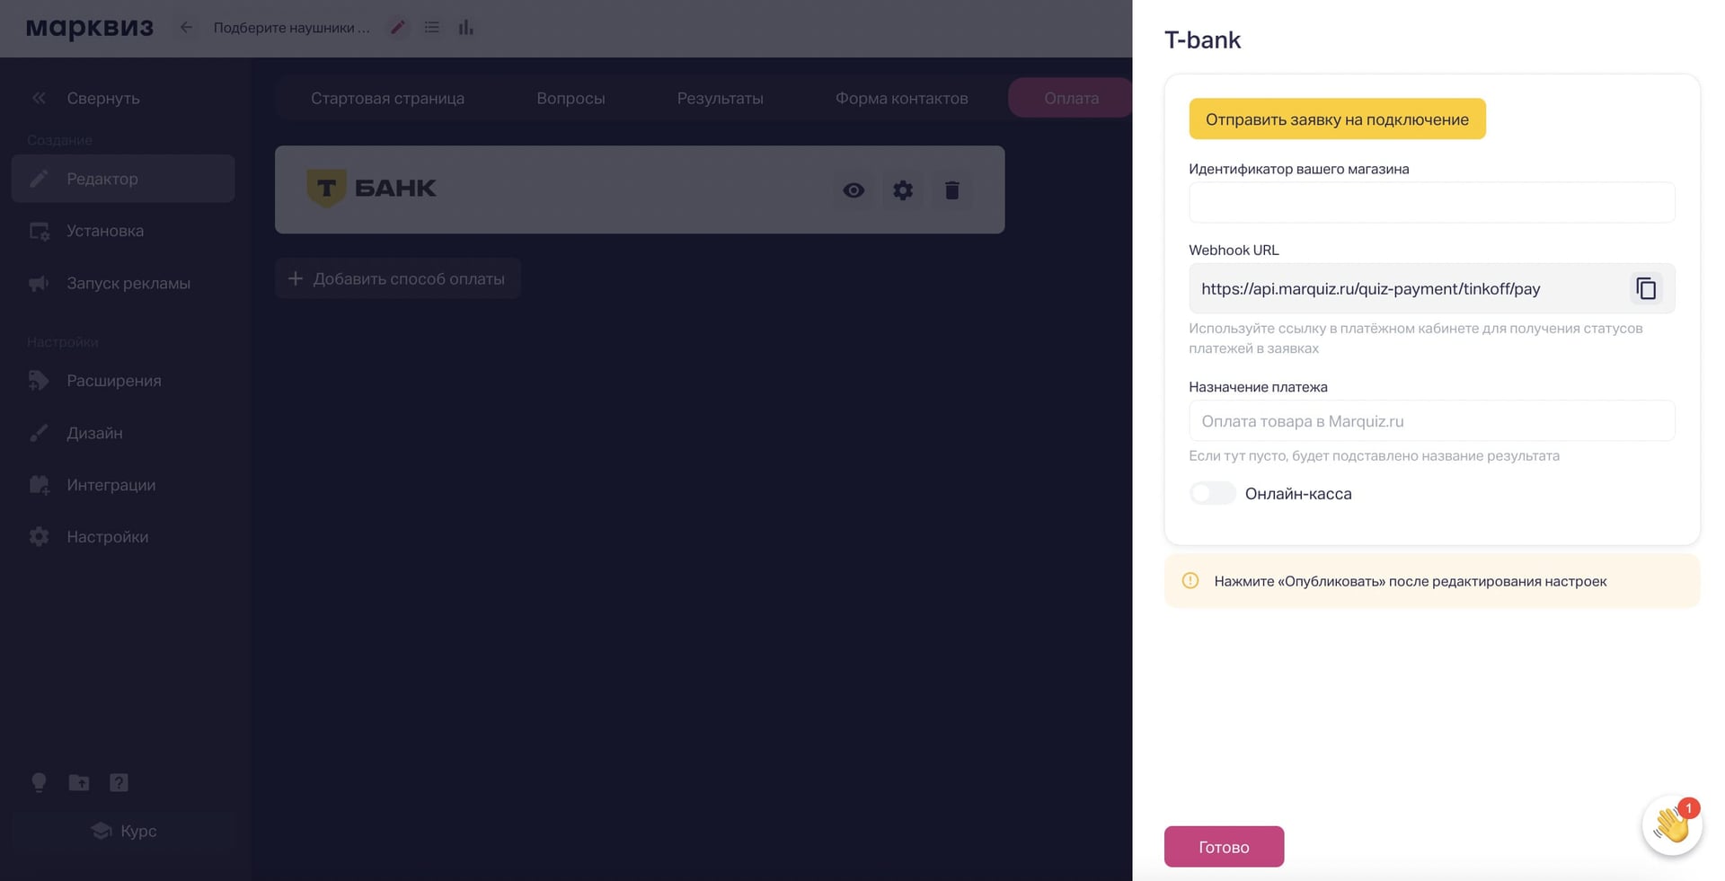The image size is (1725, 881).
Task: Click the lightbulb icon in the sidebar
Action: 39,782
